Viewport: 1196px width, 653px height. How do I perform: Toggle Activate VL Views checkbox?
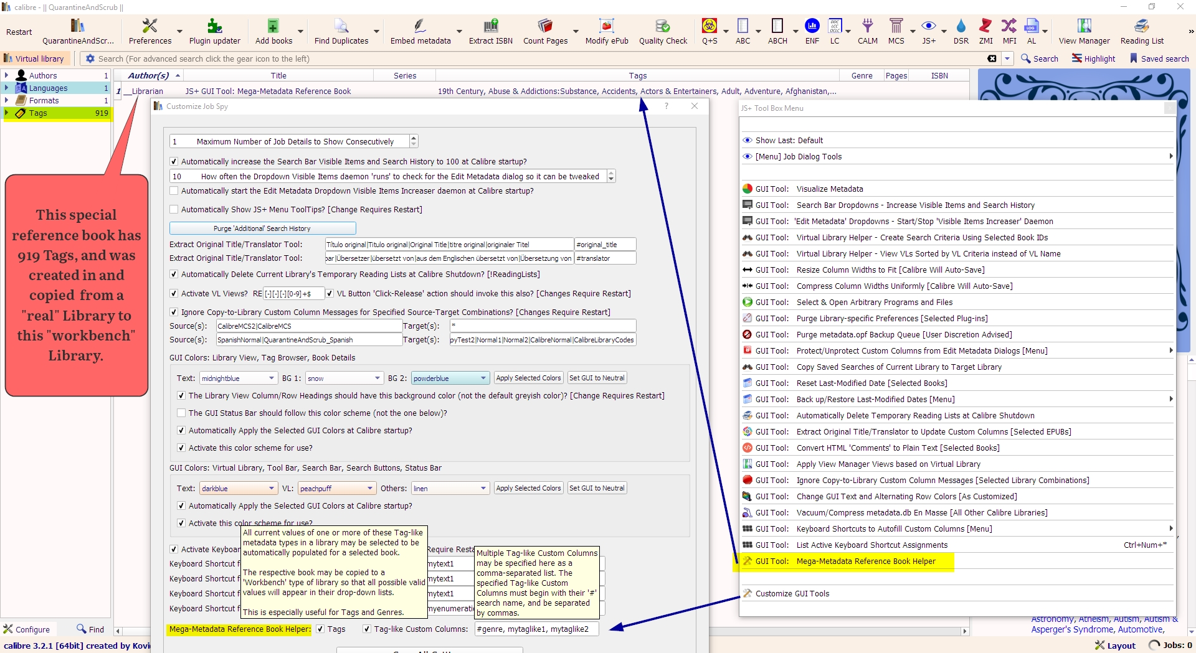(x=174, y=294)
